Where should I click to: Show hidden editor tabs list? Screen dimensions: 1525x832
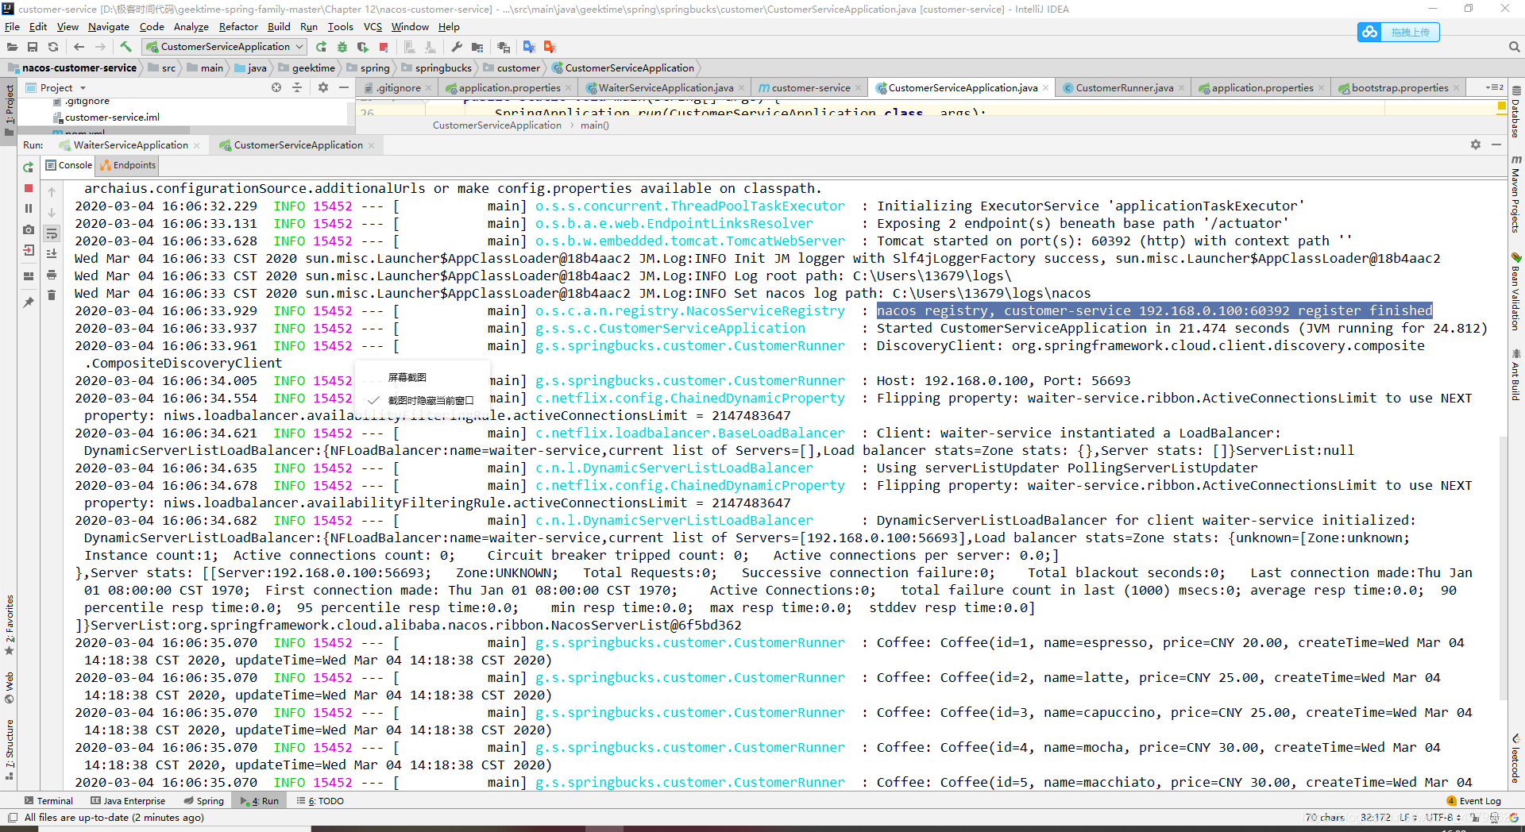(1494, 87)
